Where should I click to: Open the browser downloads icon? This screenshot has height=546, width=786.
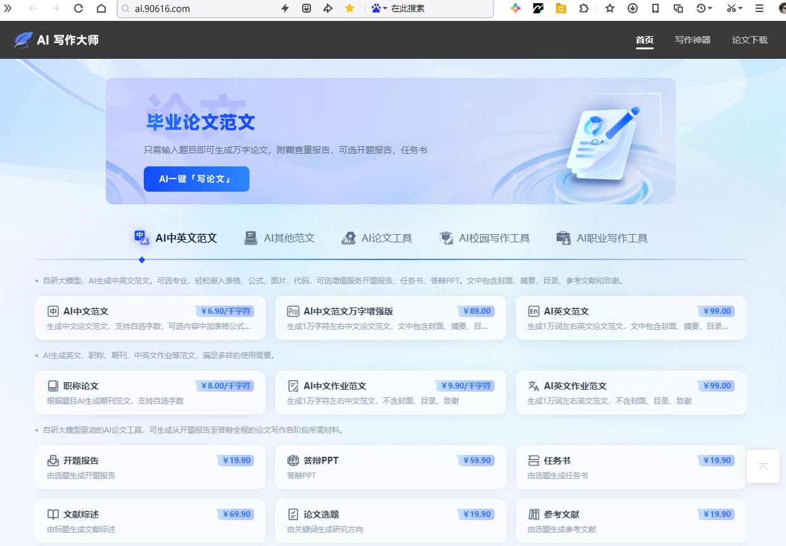click(633, 8)
